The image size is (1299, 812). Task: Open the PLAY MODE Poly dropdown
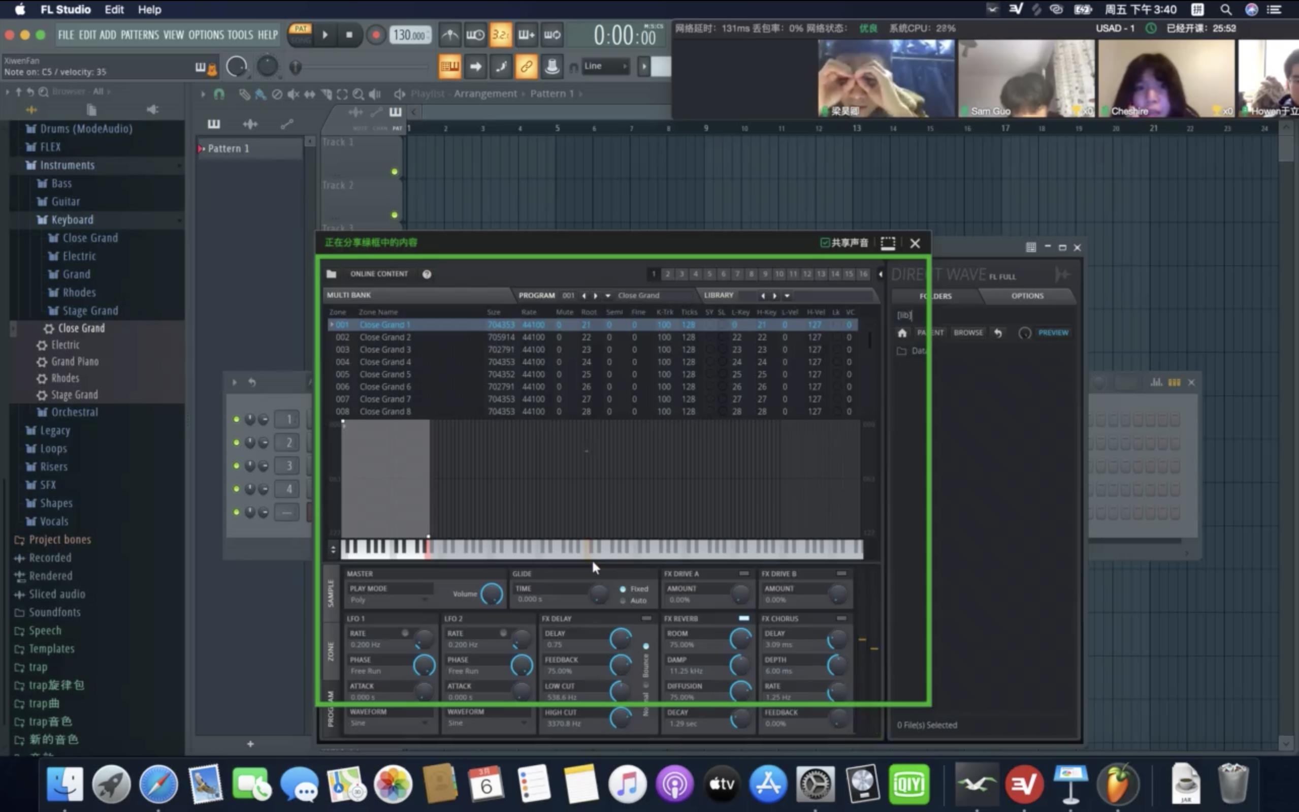click(389, 600)
